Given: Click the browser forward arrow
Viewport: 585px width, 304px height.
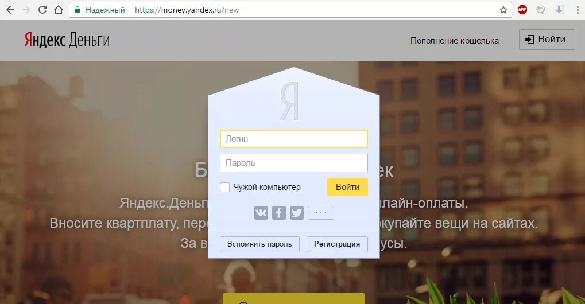Looking at the screenshot, I should (x=26, y=10).
